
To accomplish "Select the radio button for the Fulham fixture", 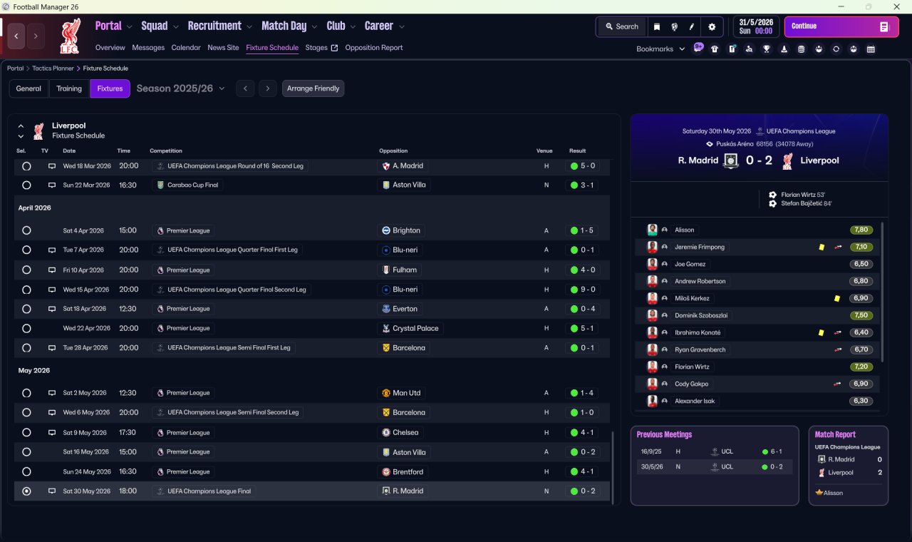I will click(26, 270).
